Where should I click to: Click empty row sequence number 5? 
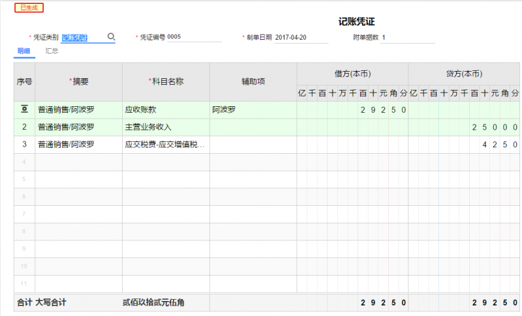pyautogui.click(x=24, y=179)
